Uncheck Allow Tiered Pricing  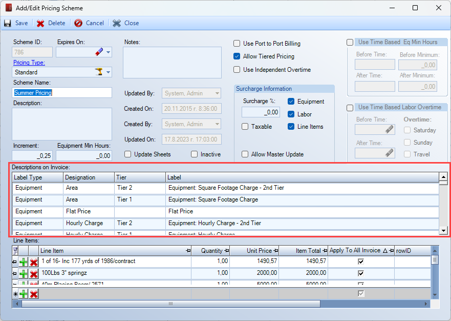click(237, 56)
